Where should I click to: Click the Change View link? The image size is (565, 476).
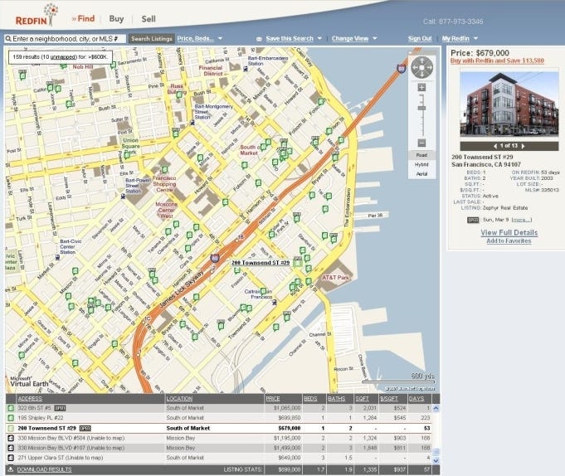pyautogui.click(x=350, y=38)
